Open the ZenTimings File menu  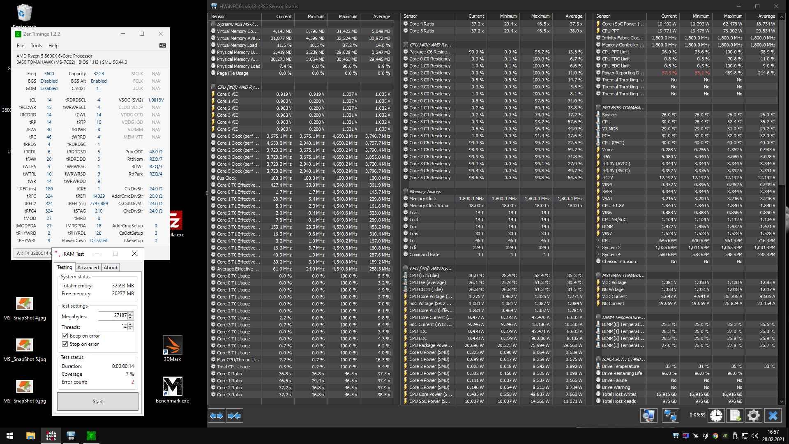(x=21, y=46)
